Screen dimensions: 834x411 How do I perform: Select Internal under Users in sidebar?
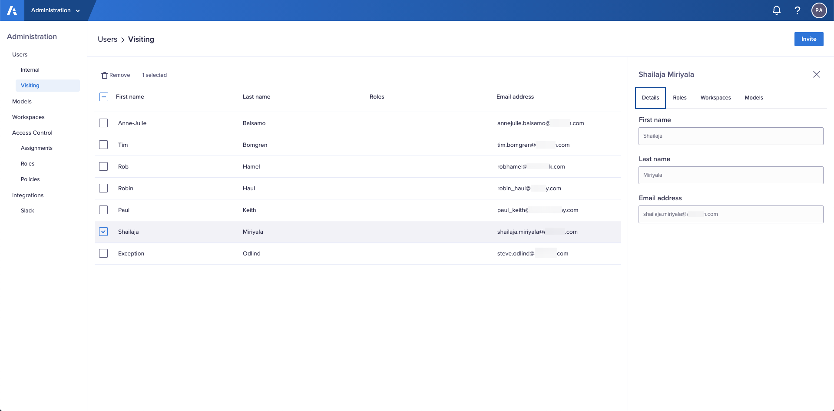coord(30,70)
